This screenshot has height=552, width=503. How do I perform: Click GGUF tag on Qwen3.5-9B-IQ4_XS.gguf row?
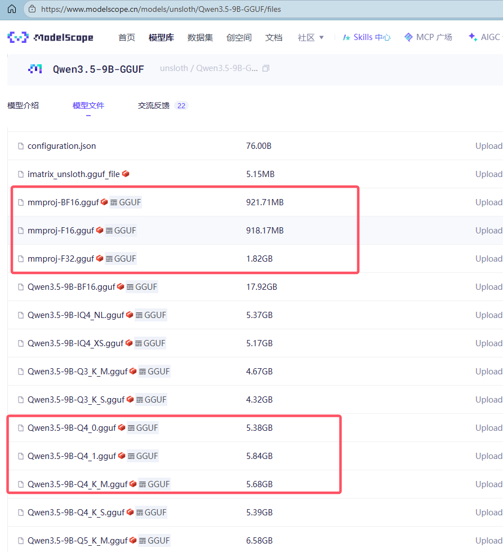(150, 343)
